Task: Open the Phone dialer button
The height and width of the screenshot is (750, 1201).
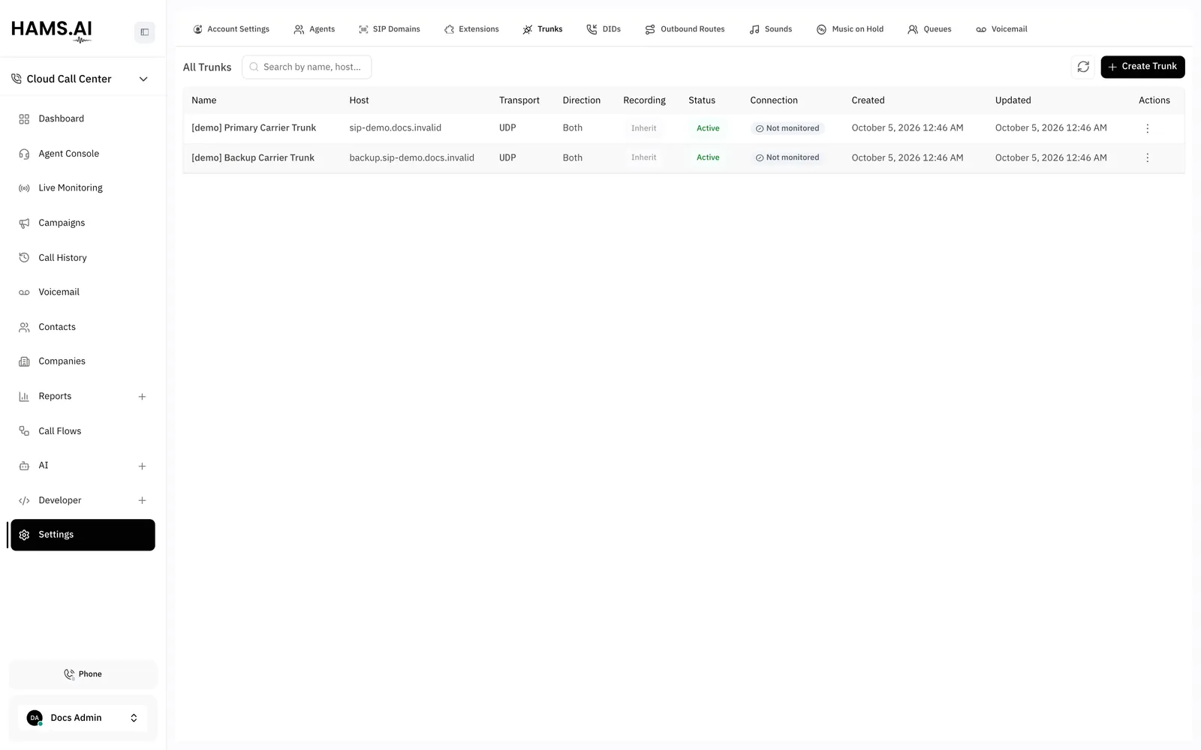Action: click(x=83, y=674)
